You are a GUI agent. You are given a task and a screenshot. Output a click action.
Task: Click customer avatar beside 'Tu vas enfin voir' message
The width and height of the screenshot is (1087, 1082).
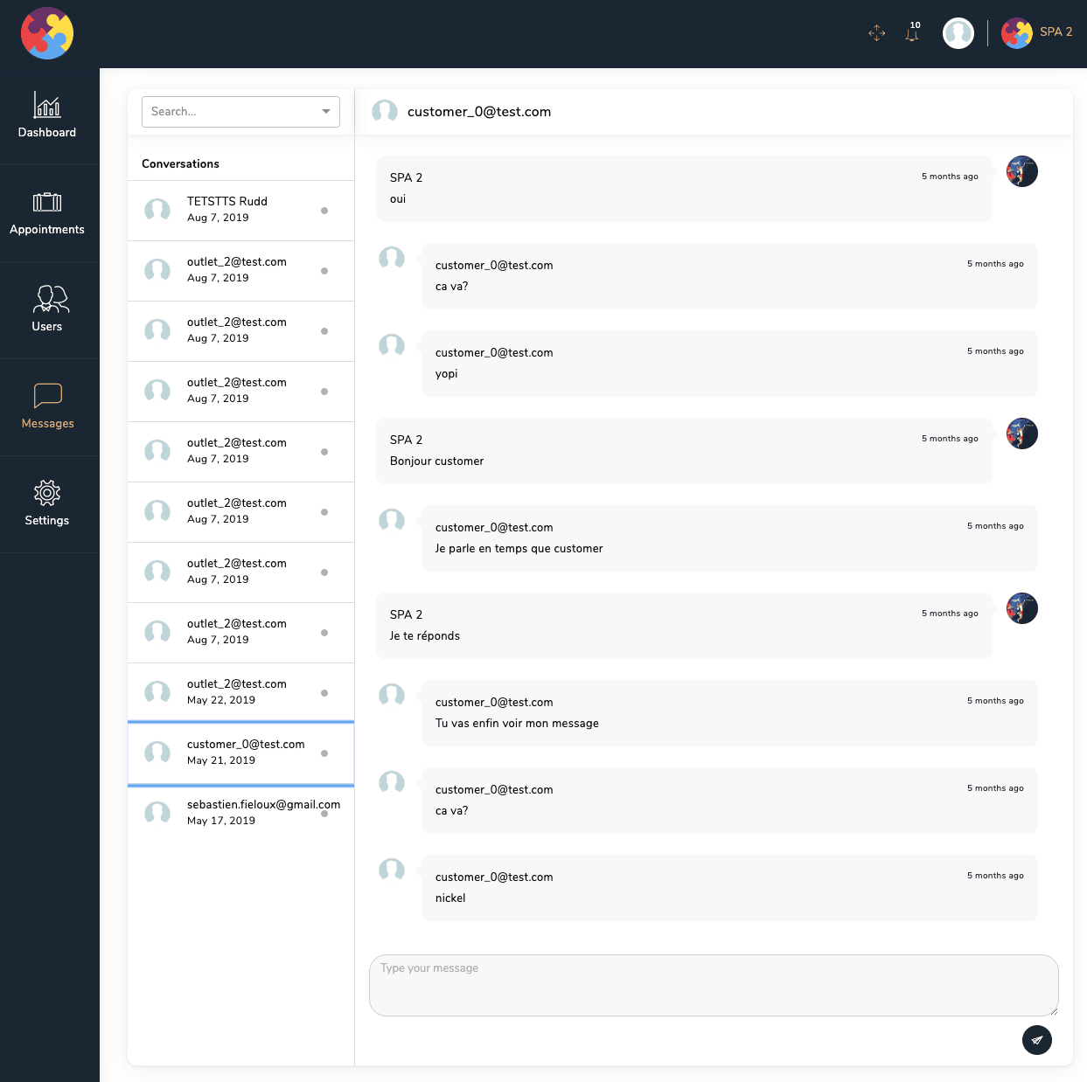392,695
